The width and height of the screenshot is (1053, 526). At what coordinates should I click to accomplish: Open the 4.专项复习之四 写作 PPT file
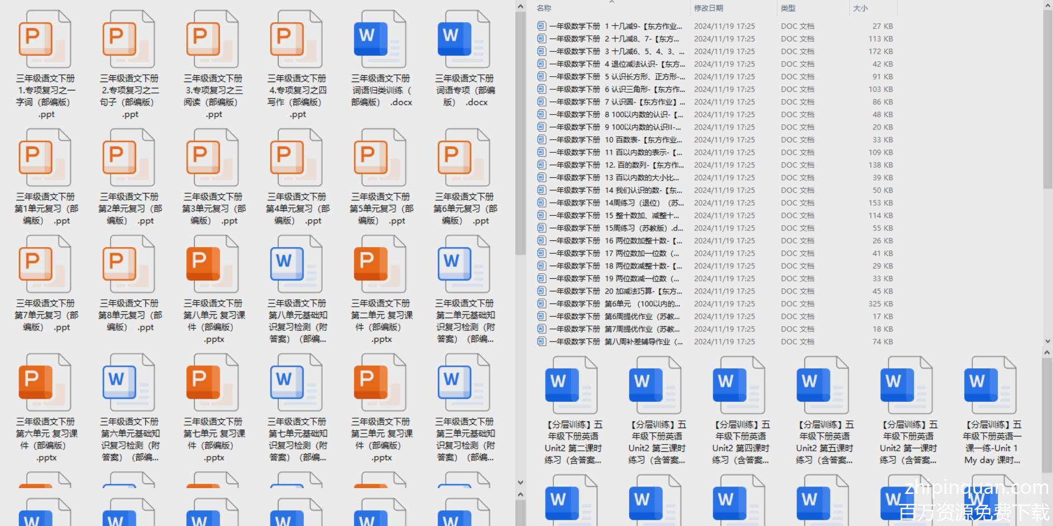(x=296, y=39)
